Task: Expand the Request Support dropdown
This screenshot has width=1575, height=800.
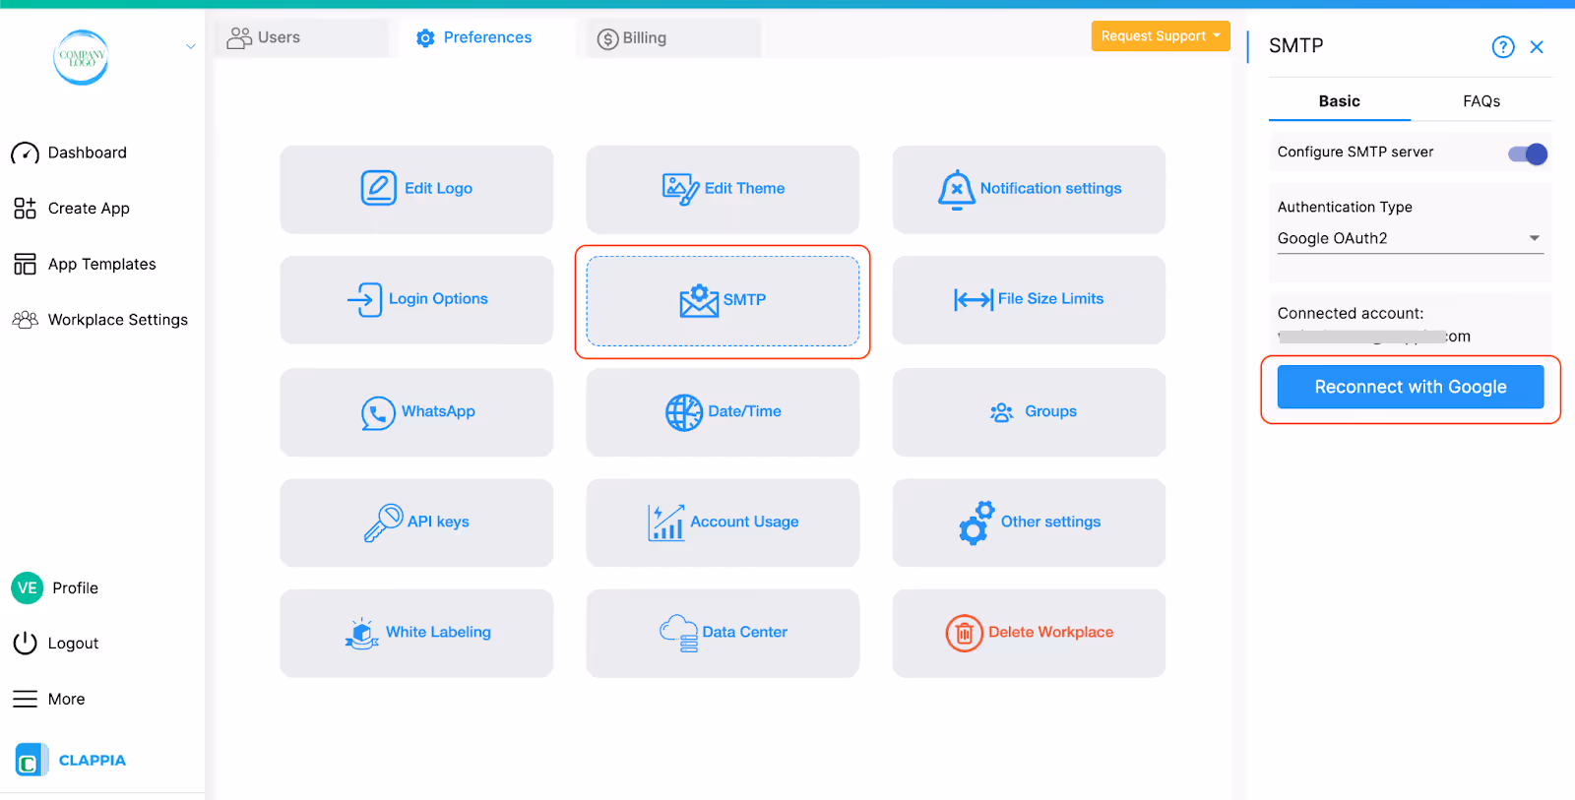Action: [x=1161, y=35]
